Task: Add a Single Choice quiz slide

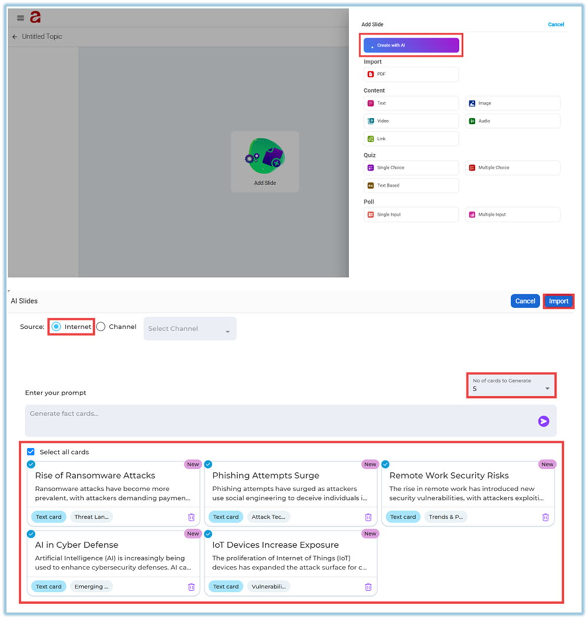Action: [411, 167]
